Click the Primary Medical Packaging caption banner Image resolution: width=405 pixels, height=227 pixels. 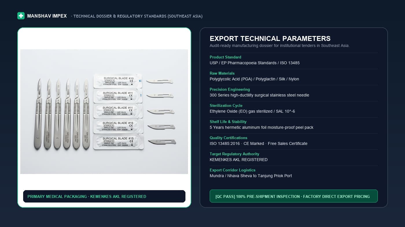[x=104, y=196]
